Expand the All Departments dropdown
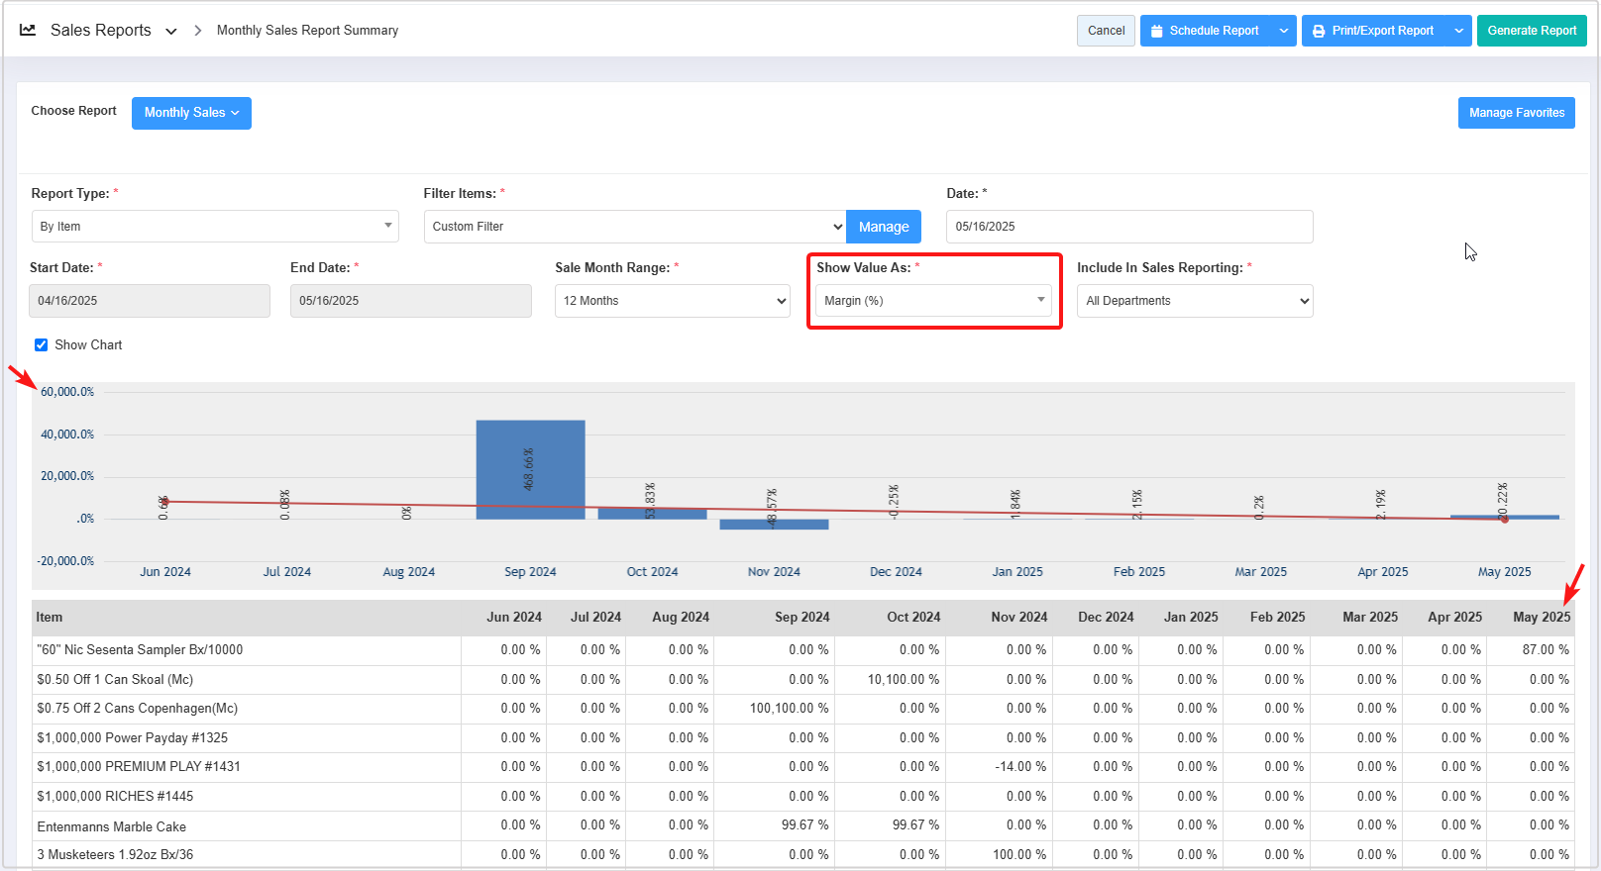1601x871 pixels. (1194, 301)
